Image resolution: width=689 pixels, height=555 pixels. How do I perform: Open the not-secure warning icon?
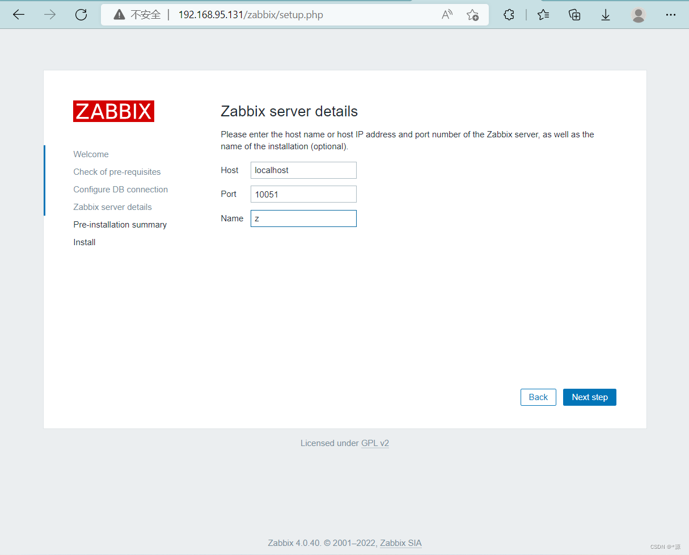pyautogui.click(x=119, y=15)
